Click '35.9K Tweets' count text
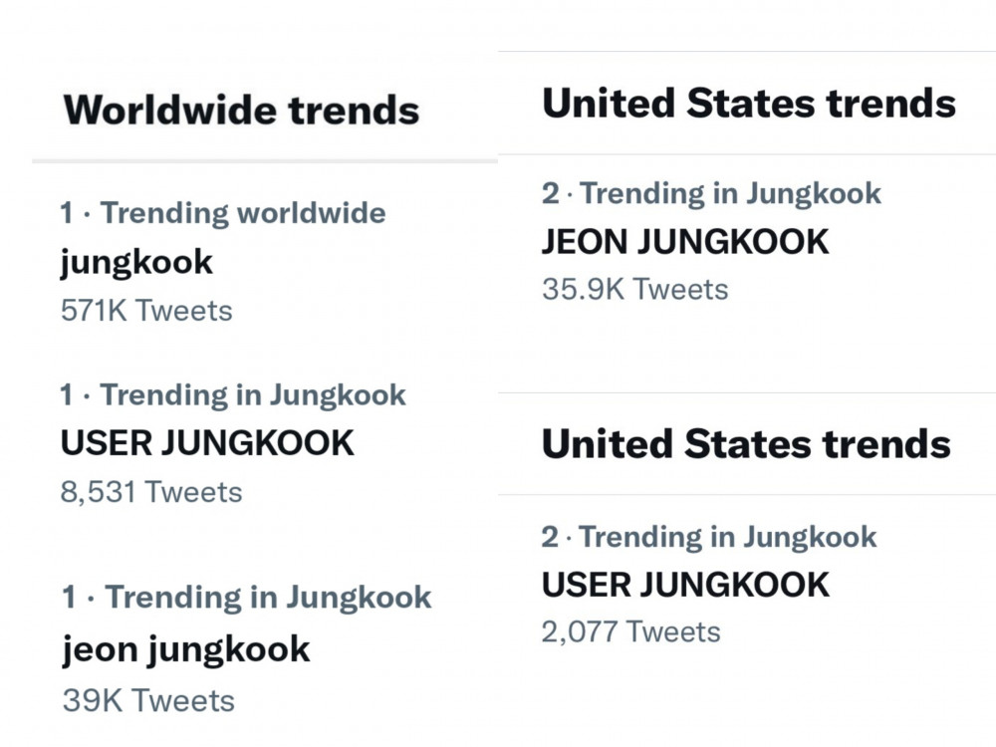This screenshot has width=996, height=747. coord(635,289)
